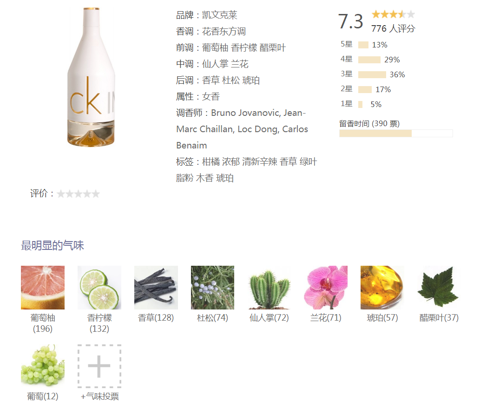Click the grapefruit scent image

(x=43, y=287)
